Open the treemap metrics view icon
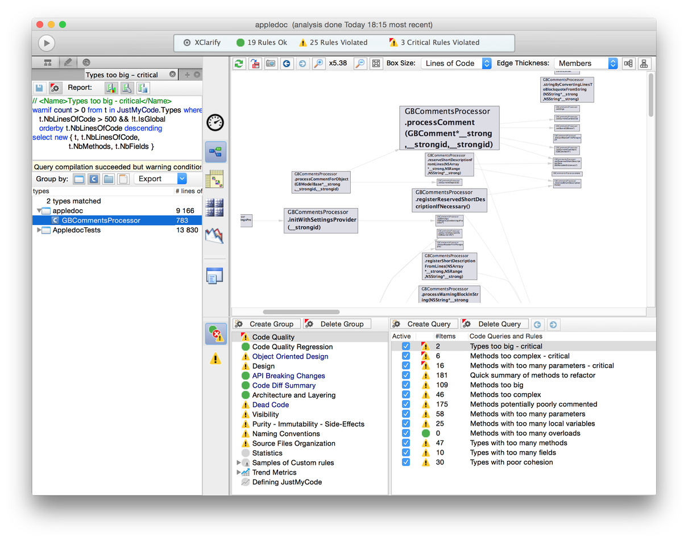 pos(215,207)
